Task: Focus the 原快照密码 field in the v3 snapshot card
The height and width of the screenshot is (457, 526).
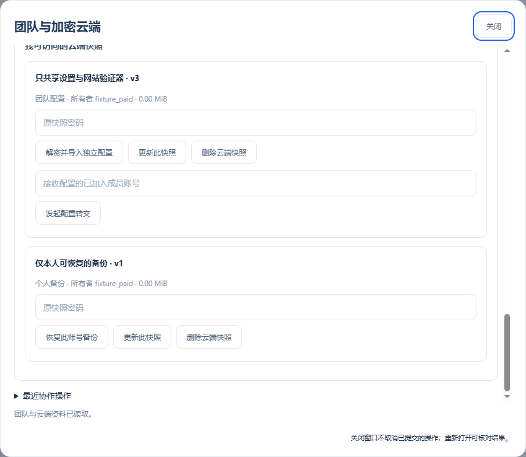Action: tap(256, 123)
